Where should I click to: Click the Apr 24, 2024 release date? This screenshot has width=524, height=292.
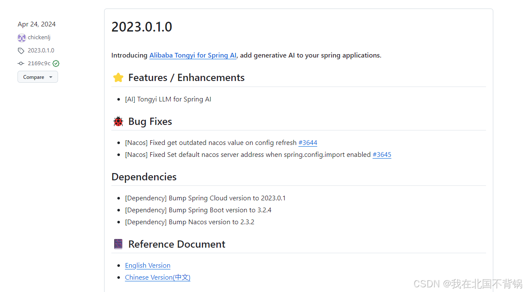pyautogui.click(x=37, y=24)
